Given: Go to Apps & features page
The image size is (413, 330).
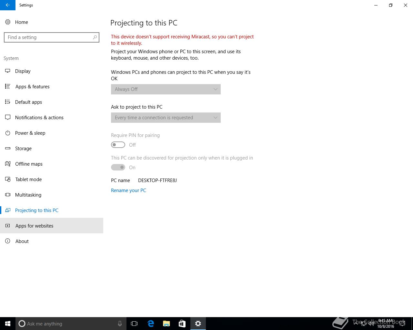Looking at the screenshot, I should 52,86.
